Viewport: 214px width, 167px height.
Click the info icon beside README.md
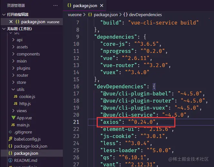[x=10, y=160]
